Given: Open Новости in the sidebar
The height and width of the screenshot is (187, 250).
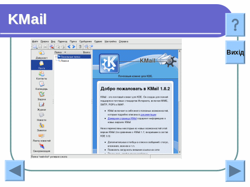Looking at the screenshot, I should coord(42,117).
